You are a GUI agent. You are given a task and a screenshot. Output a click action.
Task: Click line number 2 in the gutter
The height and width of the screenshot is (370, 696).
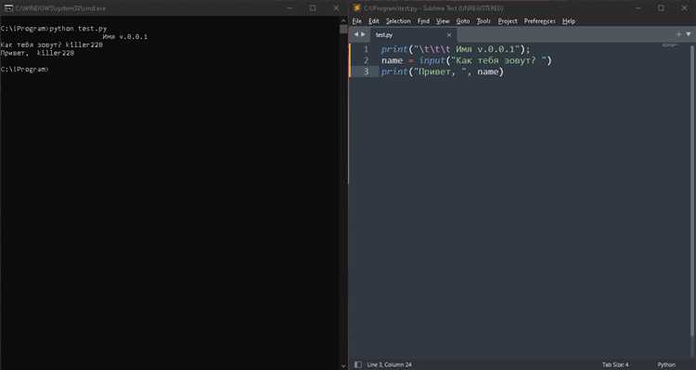click(367, 60)
